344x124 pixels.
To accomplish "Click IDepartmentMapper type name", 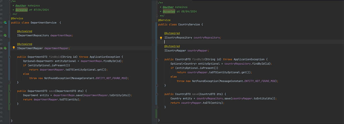I will pos(30,48).
